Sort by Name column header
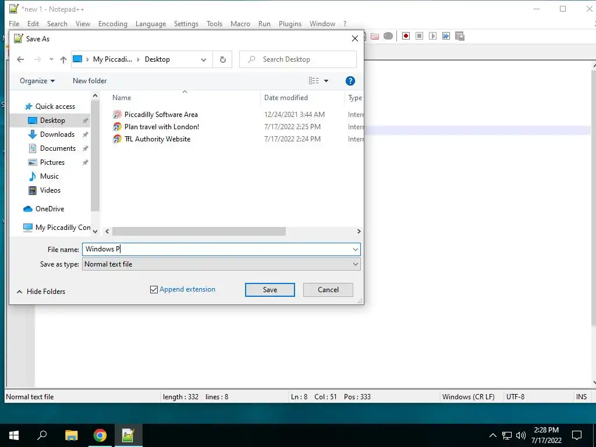The image size is (596, 447). click(x=122, y=98)
